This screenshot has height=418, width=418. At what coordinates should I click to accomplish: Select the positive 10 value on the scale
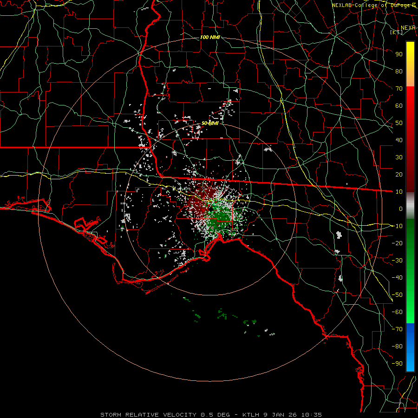coord(399,192)
